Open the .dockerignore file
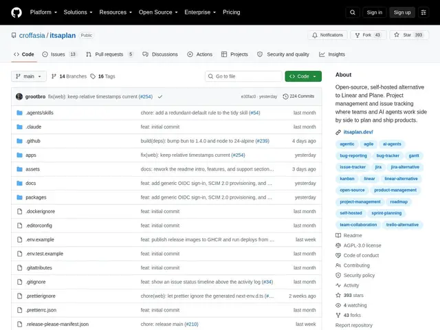Image resolution: width=440 pixels, height=330 pixels. (40, 211)
